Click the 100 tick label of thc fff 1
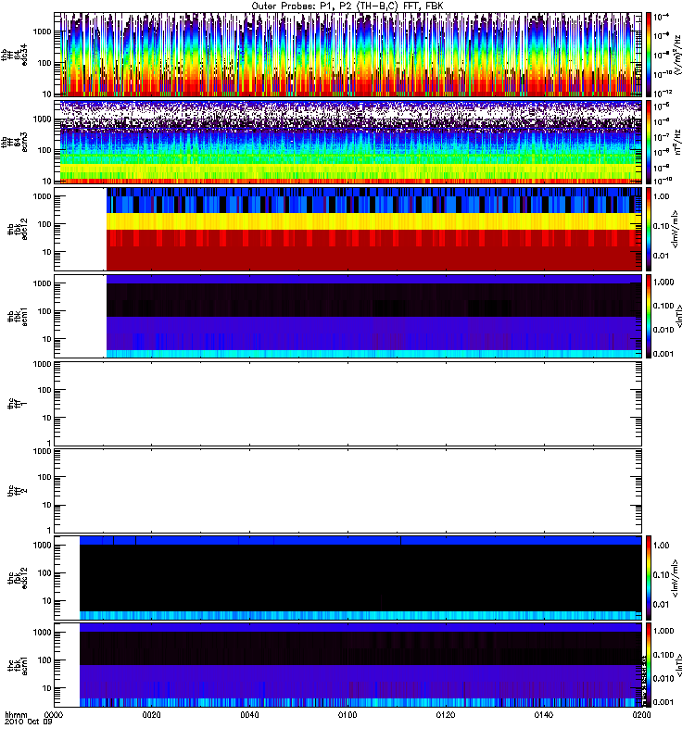Viewport: 695px width, 741px height. pyautogui.click(x=44, y=390)
